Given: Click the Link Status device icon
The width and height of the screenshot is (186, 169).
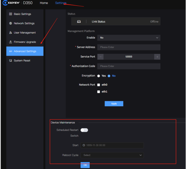Looking at the screenshot, I should coord(79,22).
